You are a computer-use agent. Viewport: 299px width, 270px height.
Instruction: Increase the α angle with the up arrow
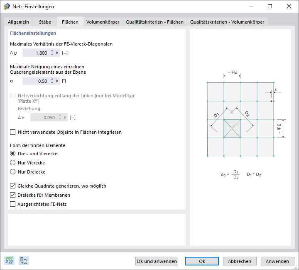click(x=52, y=79)
